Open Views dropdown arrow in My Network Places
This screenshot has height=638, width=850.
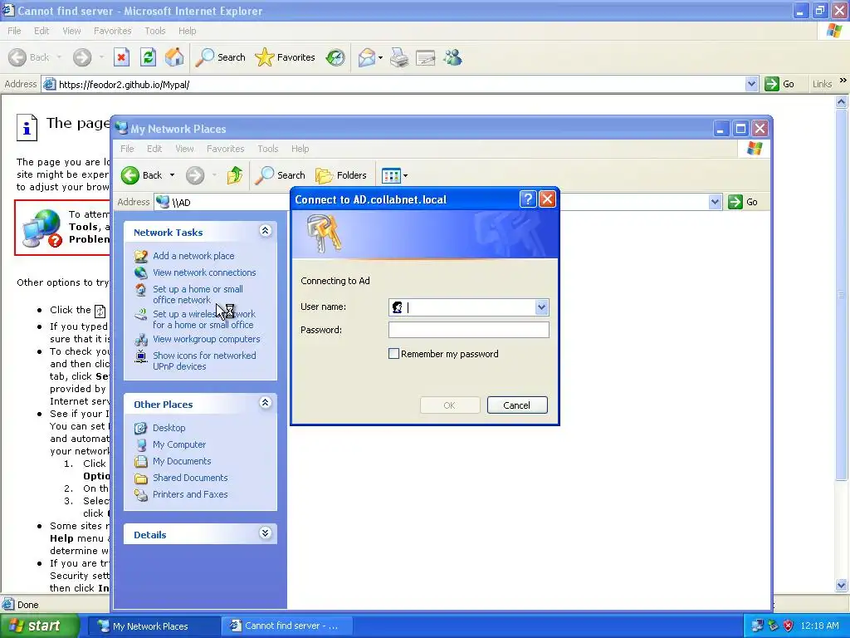tap(405, 175)
